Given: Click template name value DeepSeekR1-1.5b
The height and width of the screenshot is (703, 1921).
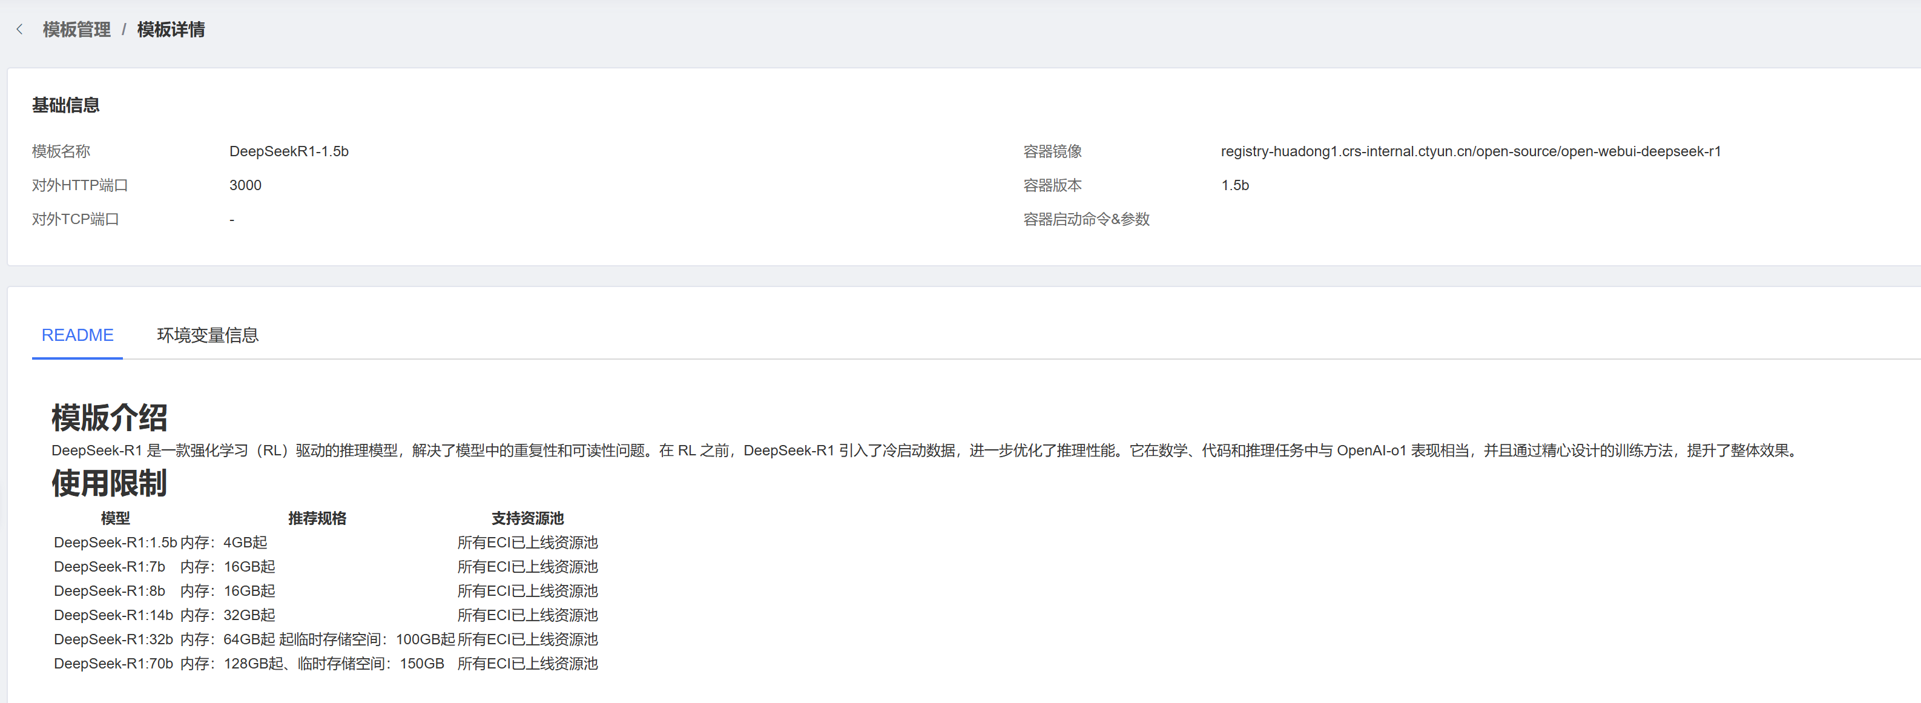Looking at the screenshot, I should click(x=289, y=151).
